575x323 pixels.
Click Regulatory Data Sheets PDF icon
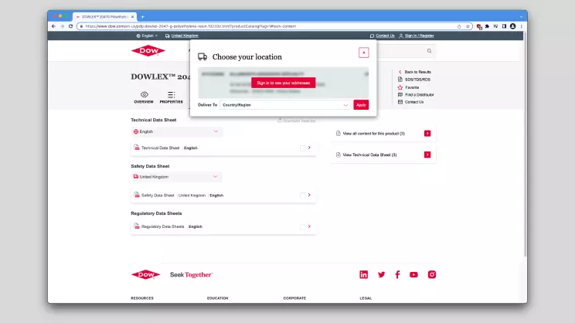click(x=137, y=226)
